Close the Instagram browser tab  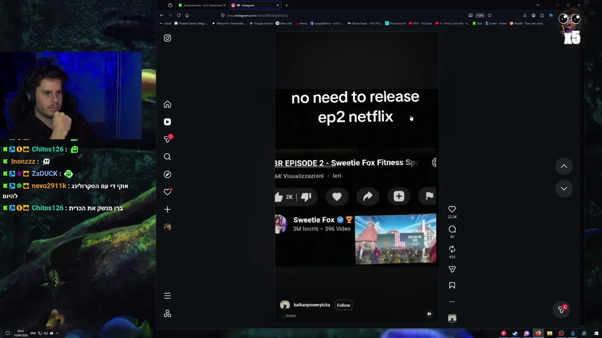click(277, 5)
